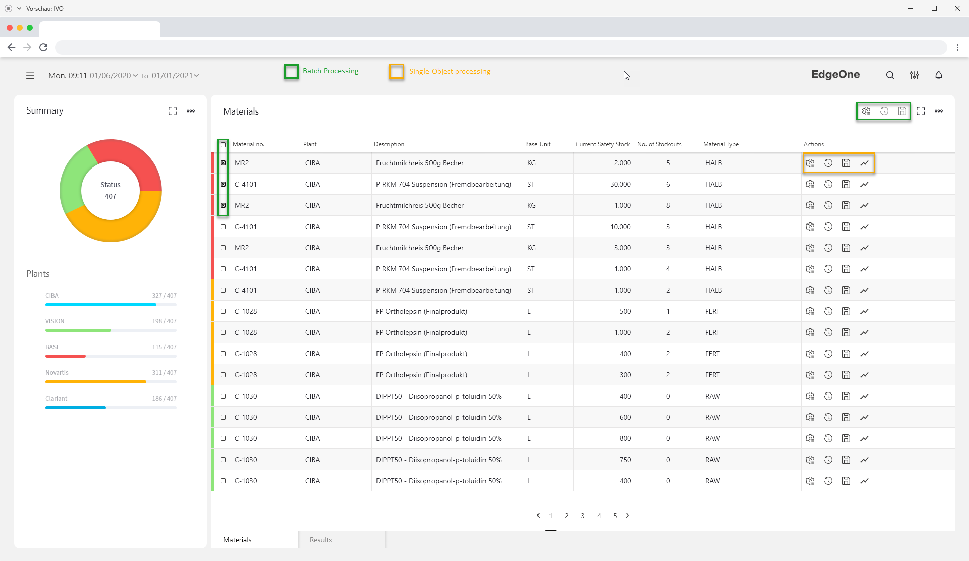Open the Materials panel three-dot options menu
Image resolution: width=969 pixels, height=561 pixels.
pos(939,111)
